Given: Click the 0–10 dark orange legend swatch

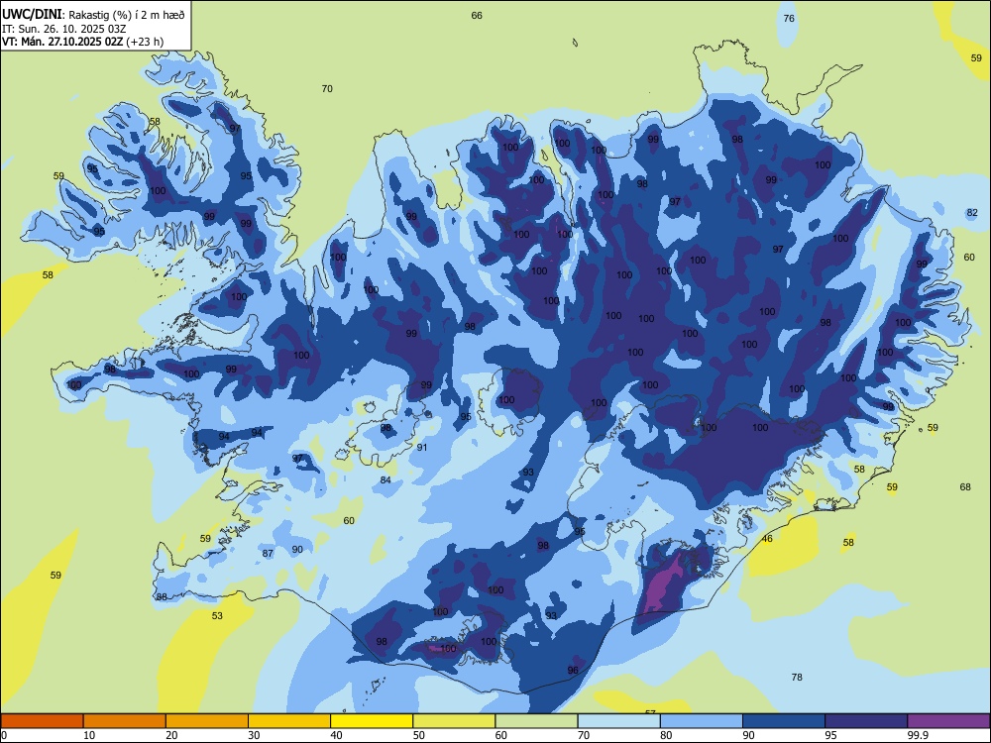Looking at the screenshot, I should click(42, 721).
